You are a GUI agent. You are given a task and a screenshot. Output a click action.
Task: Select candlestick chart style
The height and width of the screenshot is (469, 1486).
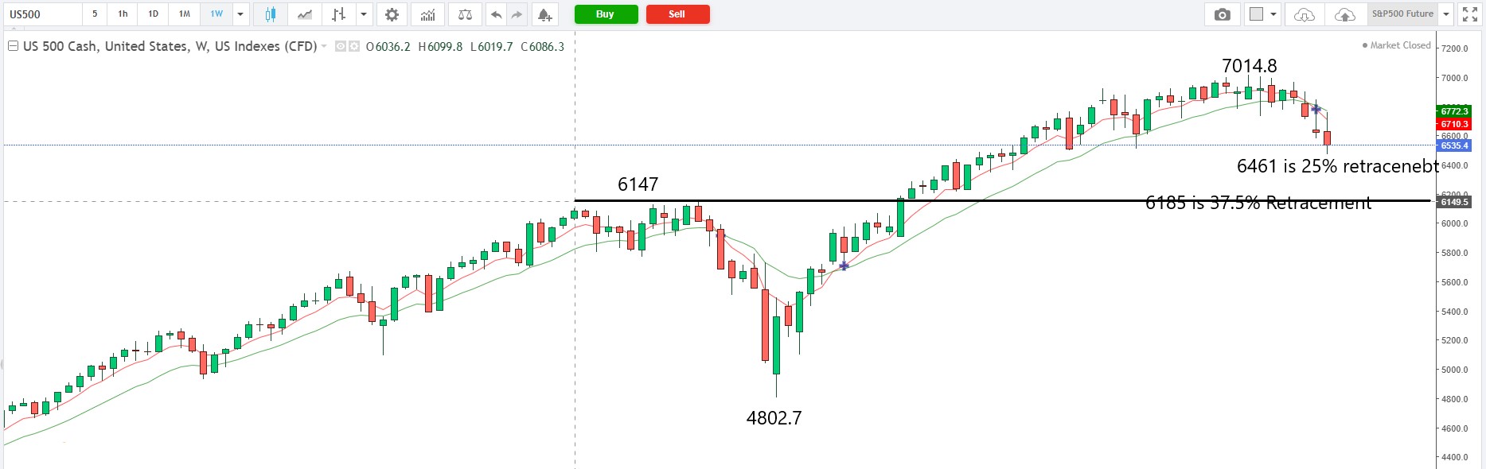point(271,14)
